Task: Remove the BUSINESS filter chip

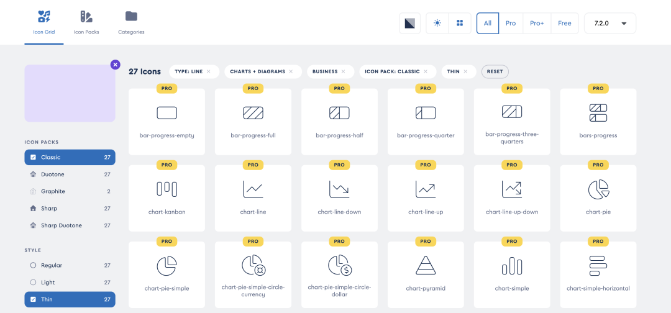Action: [343, 72]
